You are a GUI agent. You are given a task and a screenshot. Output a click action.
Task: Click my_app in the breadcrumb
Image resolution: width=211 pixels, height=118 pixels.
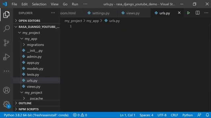(93, 21)
